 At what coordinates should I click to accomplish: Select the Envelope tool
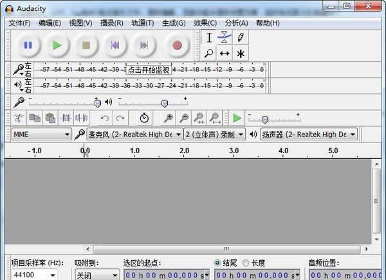(225, 37)
